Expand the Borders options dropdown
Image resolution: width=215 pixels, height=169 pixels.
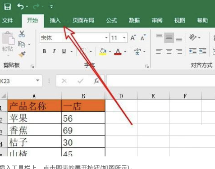coord(91,51)
